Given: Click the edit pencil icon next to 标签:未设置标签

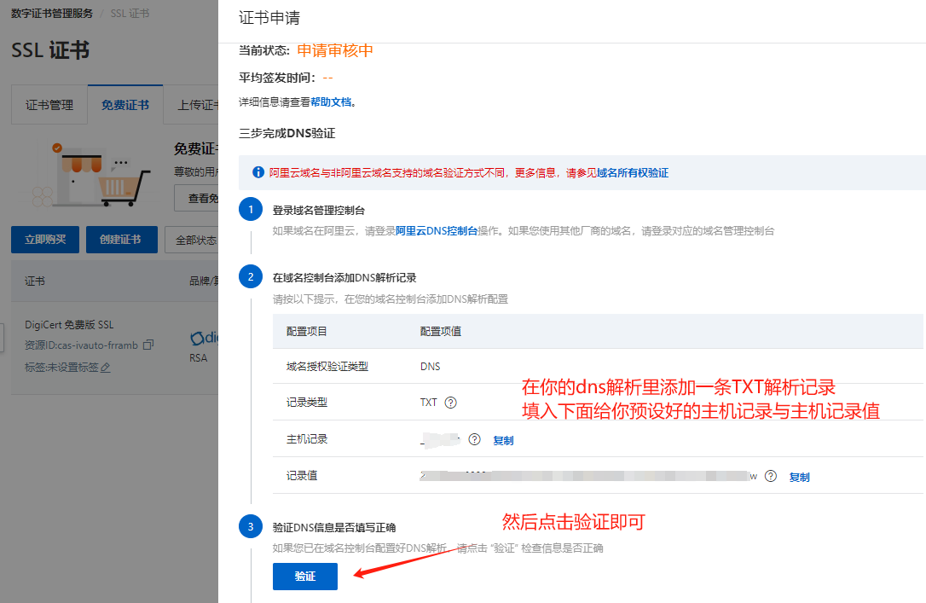Looking at the screenshot, I should pyautogui.click(x=106, y=368).
